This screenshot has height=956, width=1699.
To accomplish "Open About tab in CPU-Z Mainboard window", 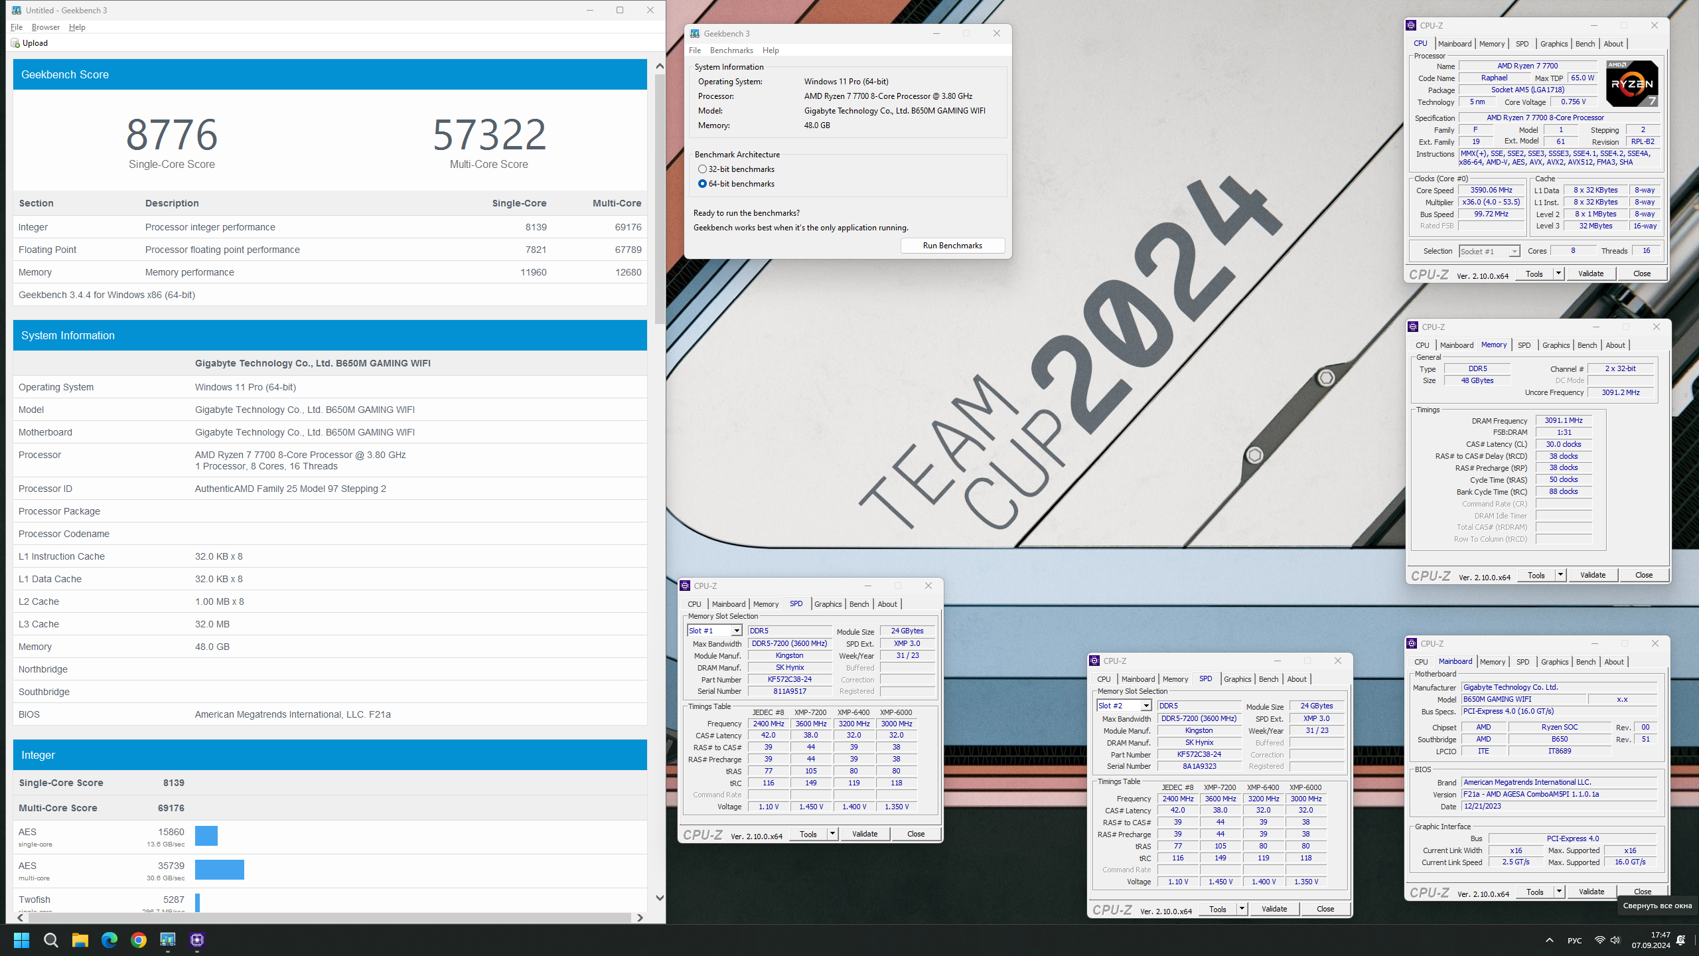I will [1614, 662].
